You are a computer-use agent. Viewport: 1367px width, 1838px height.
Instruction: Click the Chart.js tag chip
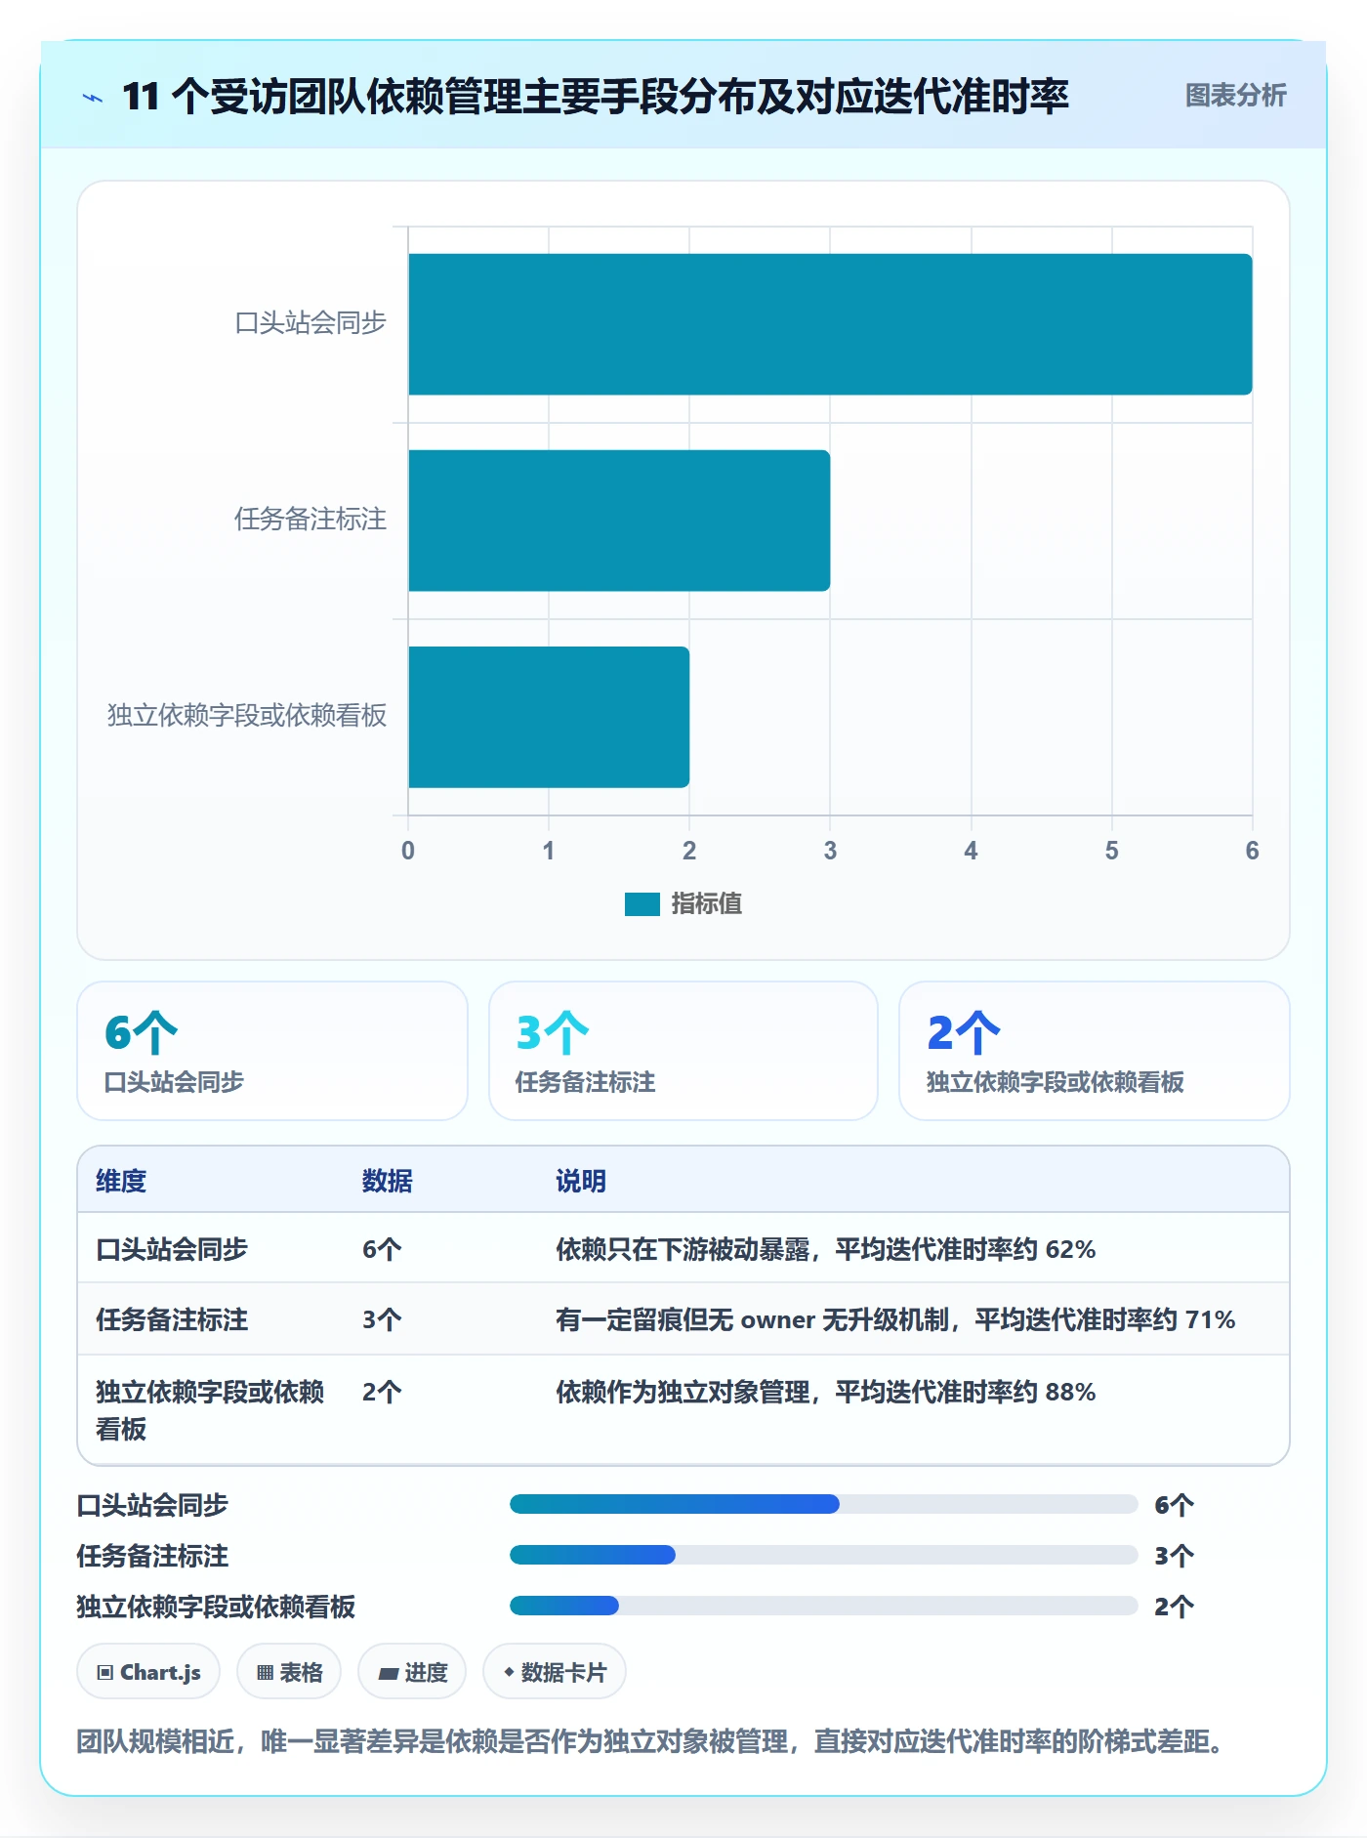pos(148,1672)
